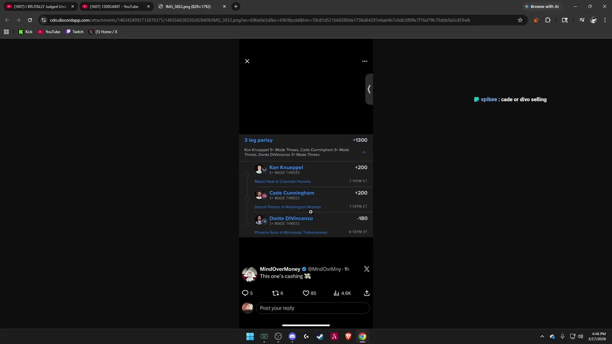612x344 pixels.
Task: Open Phoenix Suns @ Minnesota Timberwolves game
Action: [291, 232]
